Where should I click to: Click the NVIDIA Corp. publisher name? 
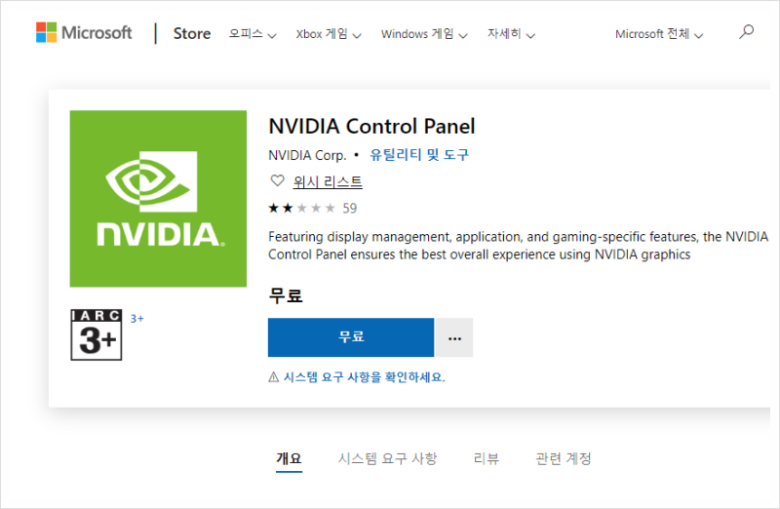(x=307, y=155)
